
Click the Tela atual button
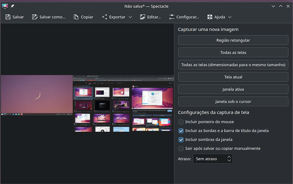pyautogui.click(x=233, y=77)
